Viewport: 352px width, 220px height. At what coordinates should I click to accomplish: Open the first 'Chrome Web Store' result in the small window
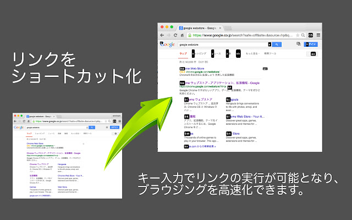click(x=35, y=144)
